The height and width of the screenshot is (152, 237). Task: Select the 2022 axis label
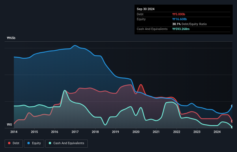[x=177, y=132]
